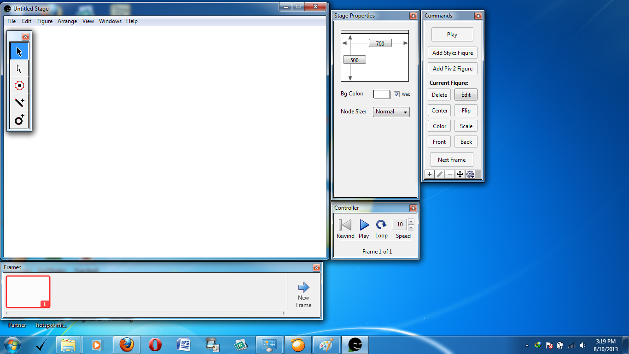Click the black checkmark icon in taskbar
Viewport: 629px width, 354px height.
41,345
